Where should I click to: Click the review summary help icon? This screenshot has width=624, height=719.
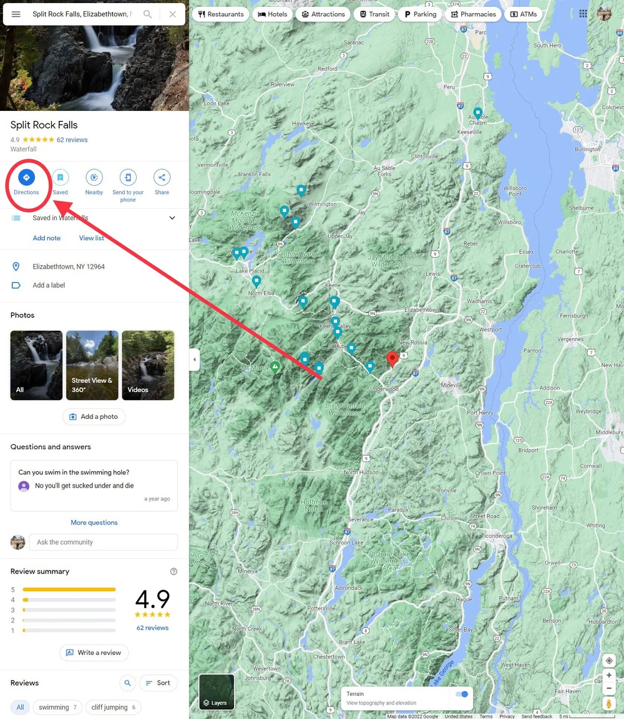pos(173,571)
